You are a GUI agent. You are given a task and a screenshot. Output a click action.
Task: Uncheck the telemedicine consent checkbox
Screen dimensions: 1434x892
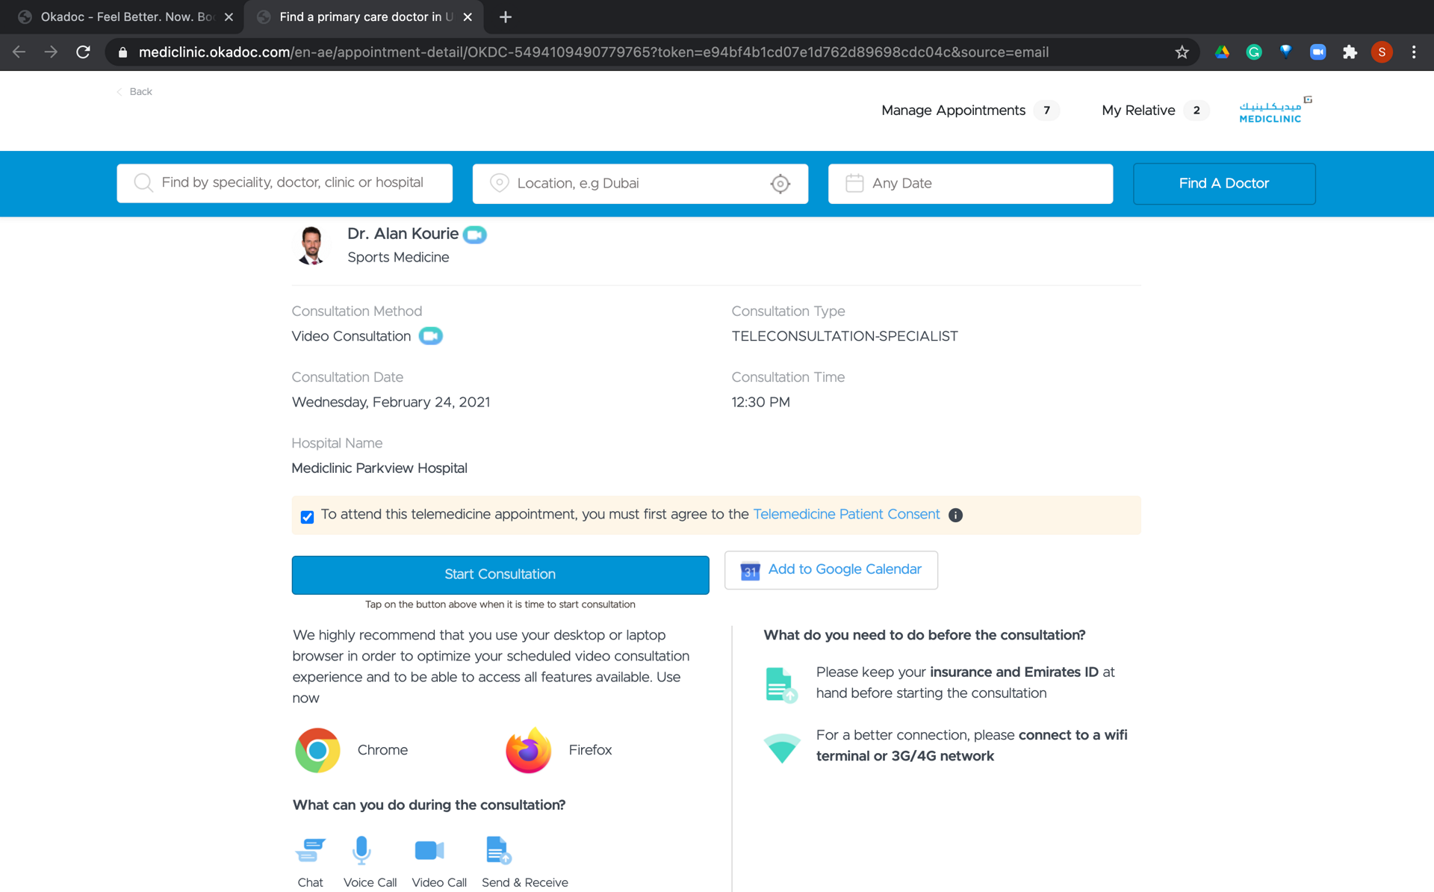307,517
